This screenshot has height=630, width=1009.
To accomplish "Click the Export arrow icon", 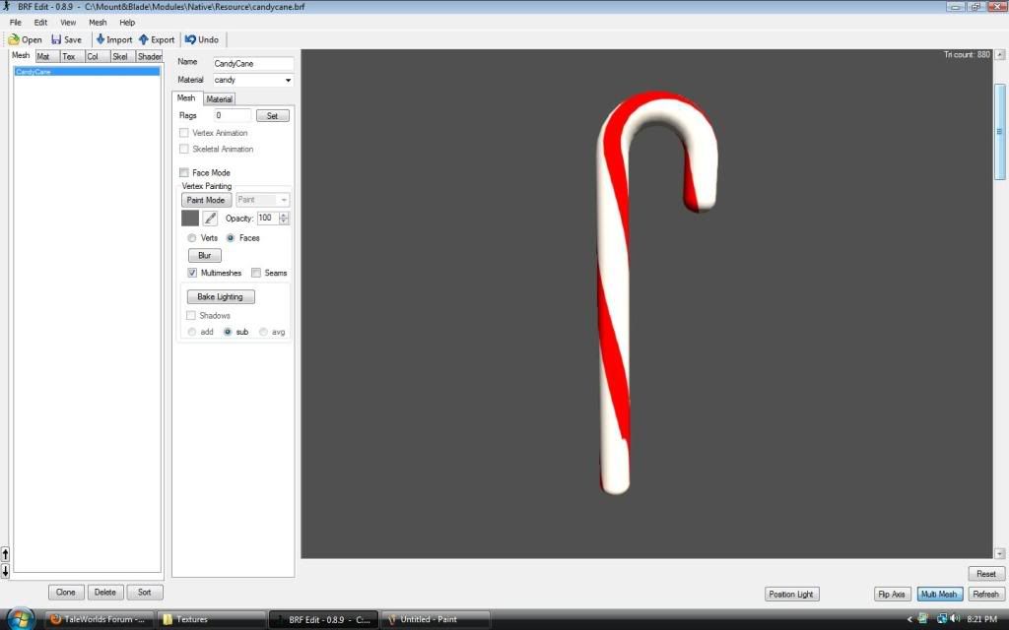I will click(144, 39).
